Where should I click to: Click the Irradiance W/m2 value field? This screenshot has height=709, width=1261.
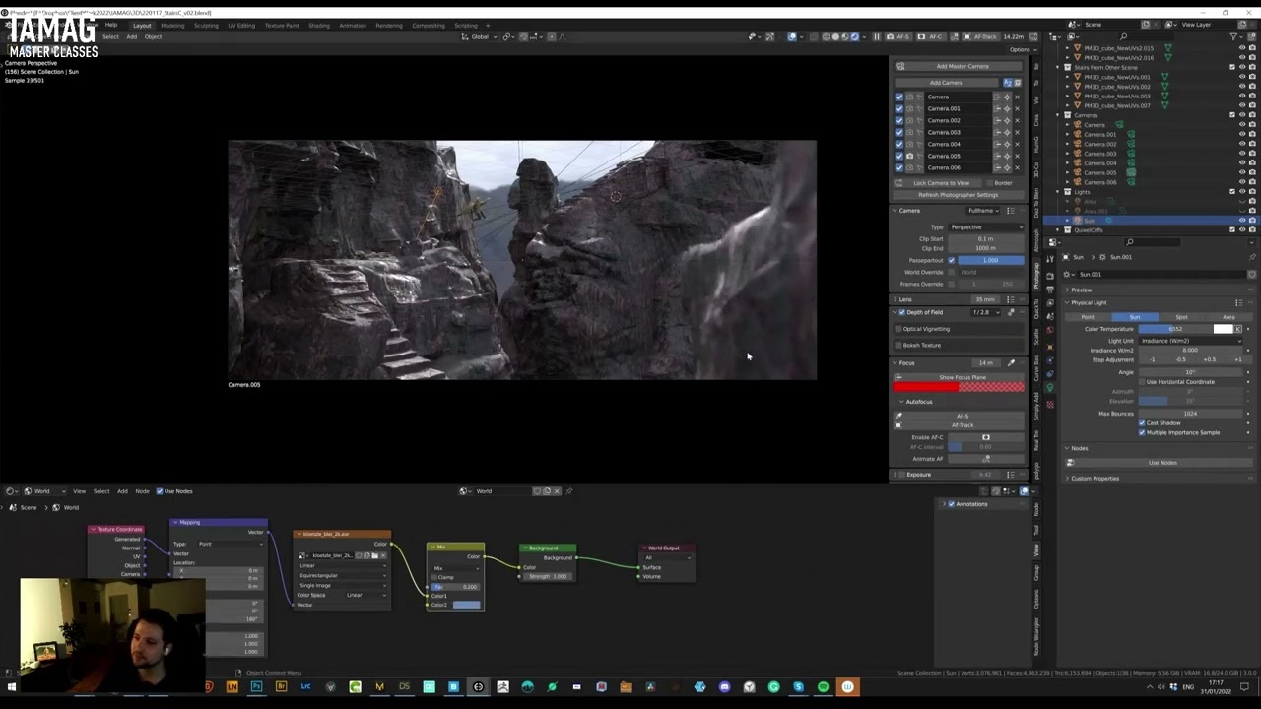tap(1192, 351)
